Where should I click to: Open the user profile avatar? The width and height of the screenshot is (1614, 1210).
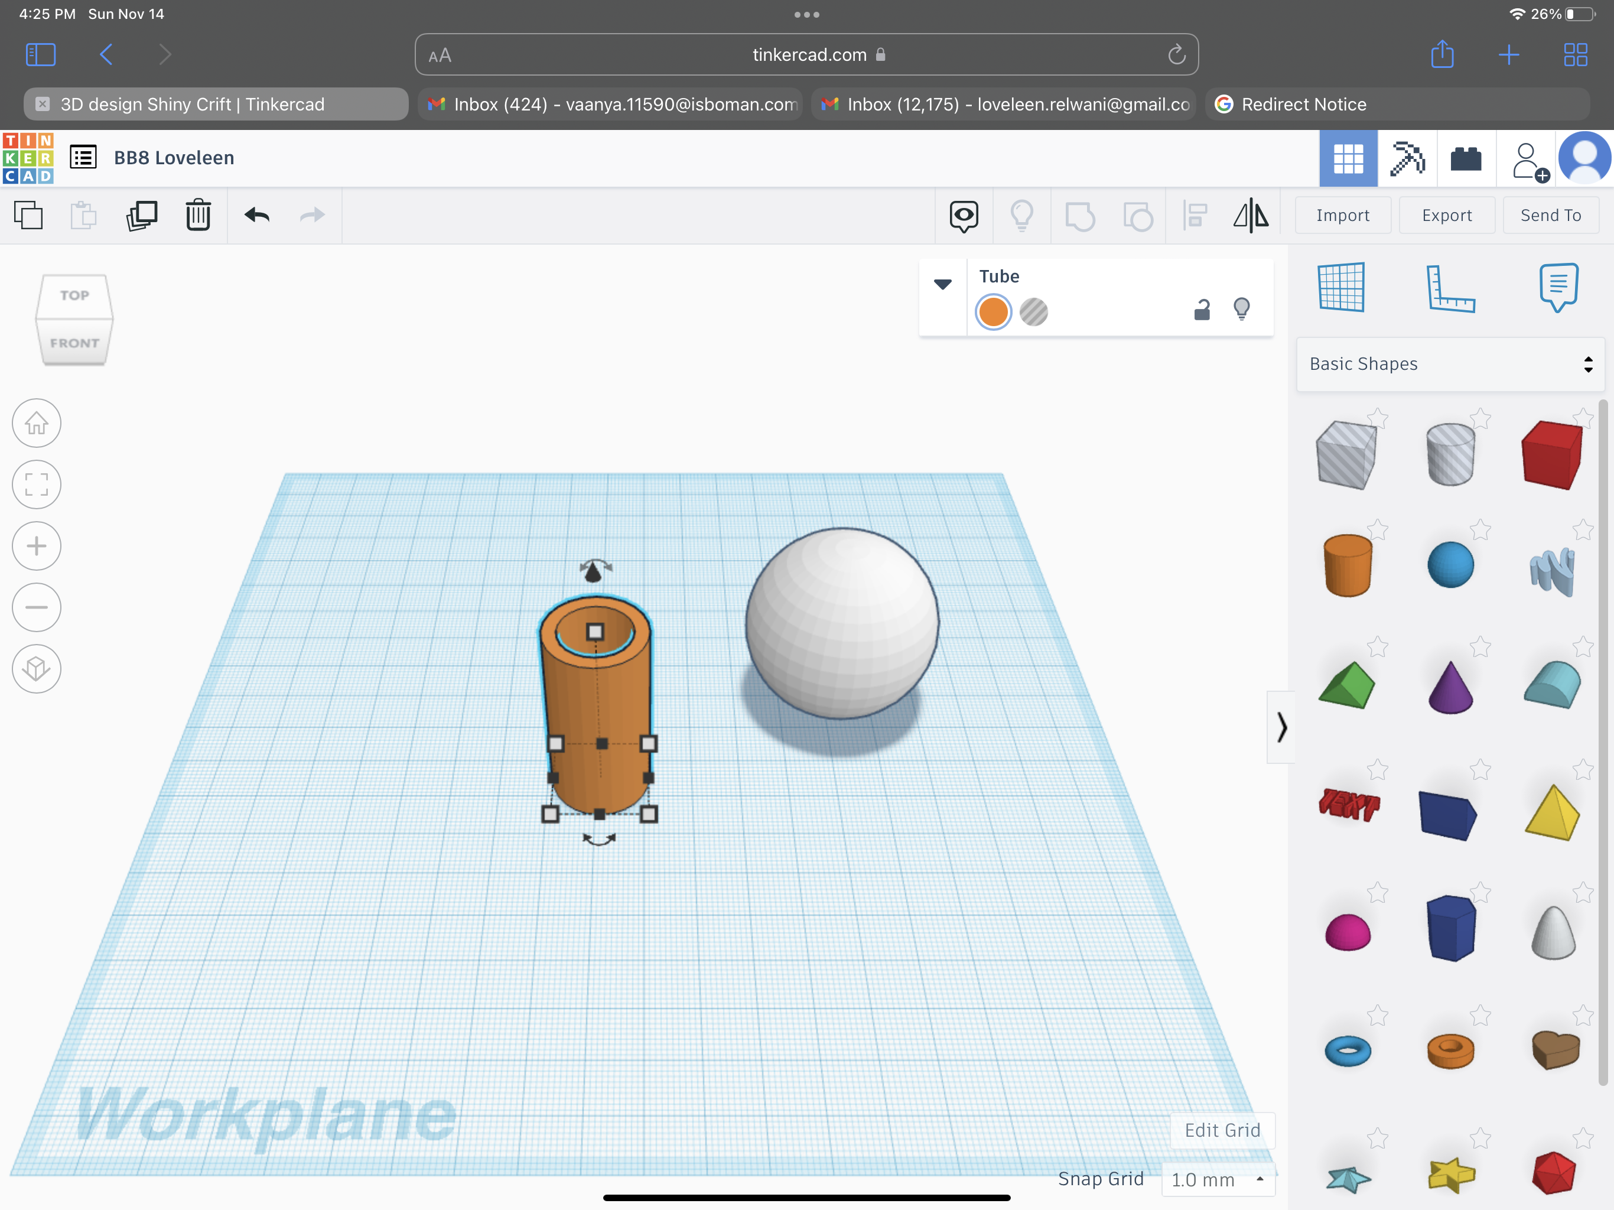coord(1584,158)
